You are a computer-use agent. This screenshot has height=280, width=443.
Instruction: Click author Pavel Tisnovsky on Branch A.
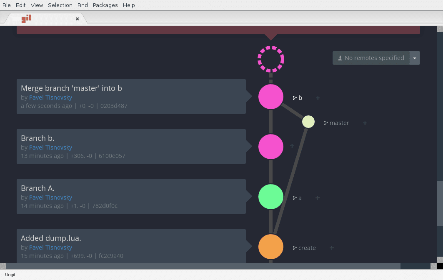click(x=50, y=197)
